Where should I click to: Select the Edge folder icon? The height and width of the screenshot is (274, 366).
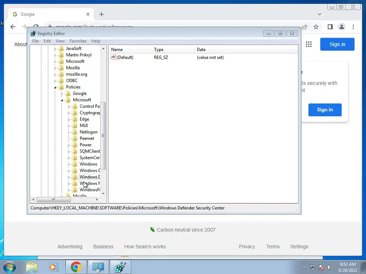pyautogui.click(x=75, y=119)
